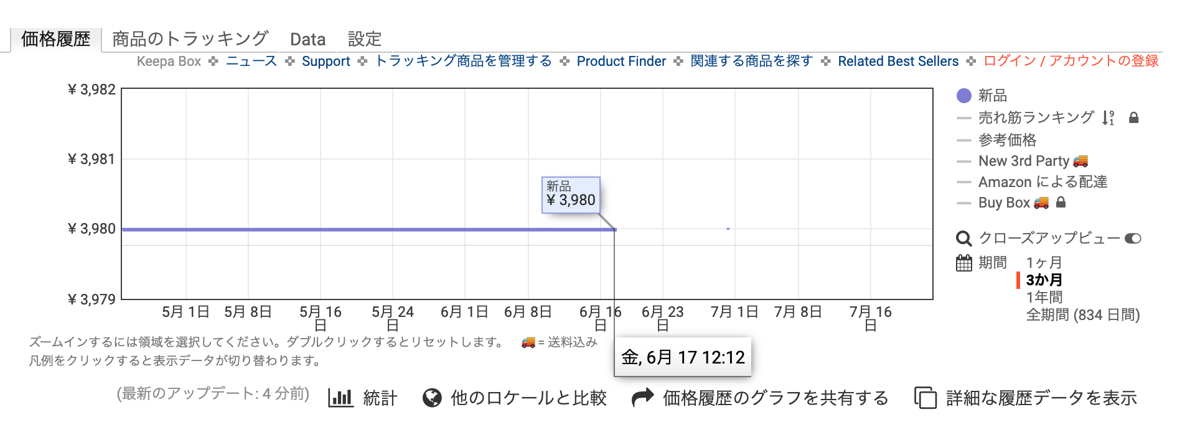Image resolution: width=1195 pixels, height=425 pixels.
Task: Switch to the 商品のトラッキング tab
Action: (190, 39)
